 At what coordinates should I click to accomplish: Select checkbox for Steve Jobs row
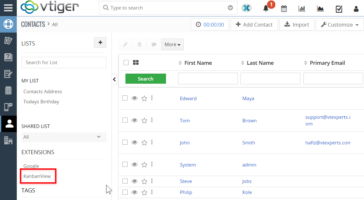coord(125,181)
